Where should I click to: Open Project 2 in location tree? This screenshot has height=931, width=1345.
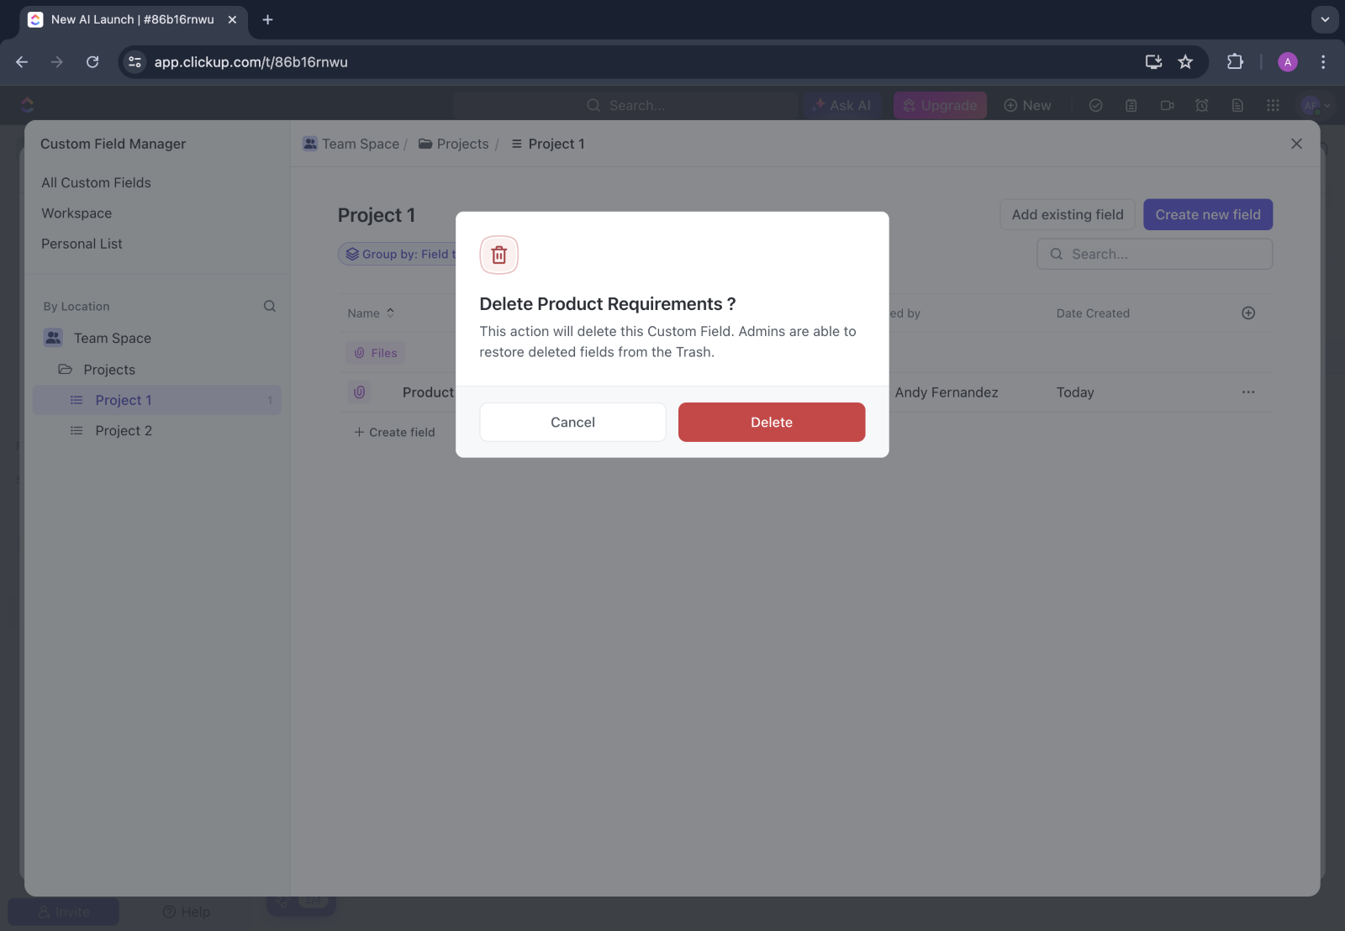click(124, 430)
